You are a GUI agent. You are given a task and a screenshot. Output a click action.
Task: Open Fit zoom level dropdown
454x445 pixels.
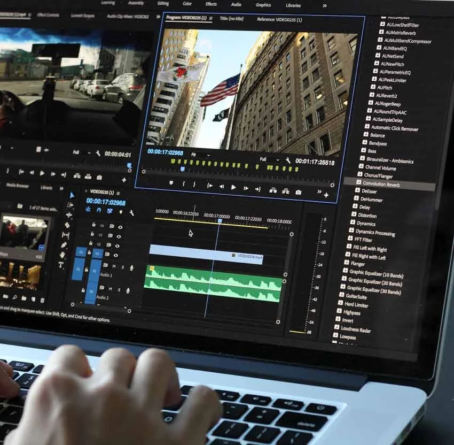[x=200, y=155]
